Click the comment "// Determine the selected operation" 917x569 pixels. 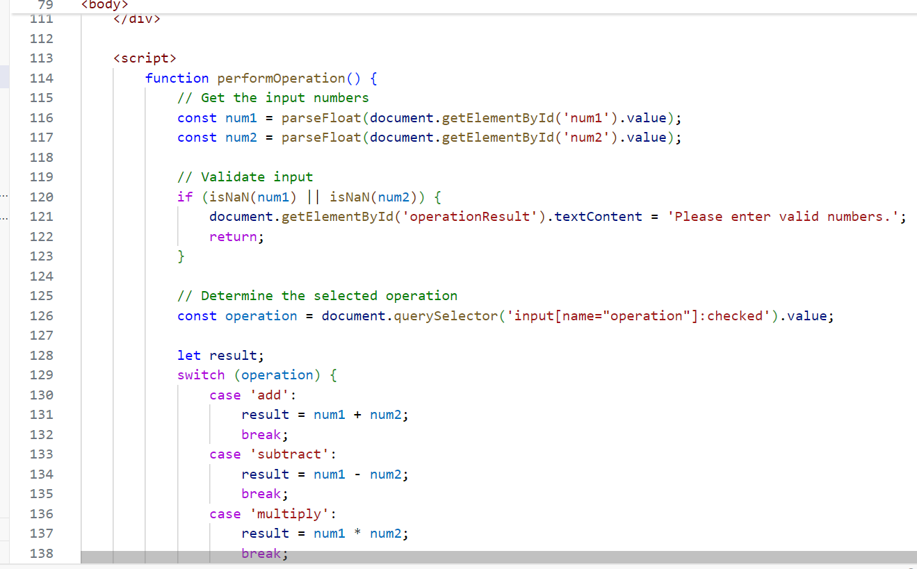tap(318, 295)
